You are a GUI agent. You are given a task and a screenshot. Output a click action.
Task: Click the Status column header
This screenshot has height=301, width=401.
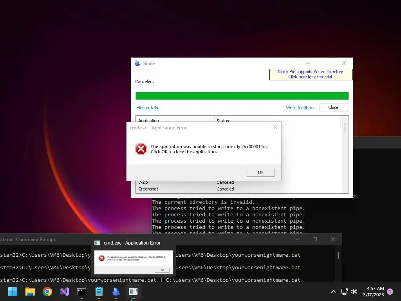pos(223,120)
